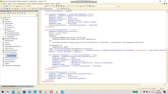Click the round yellow help icon
The image size is (168, 94).
tap(64, 6)
